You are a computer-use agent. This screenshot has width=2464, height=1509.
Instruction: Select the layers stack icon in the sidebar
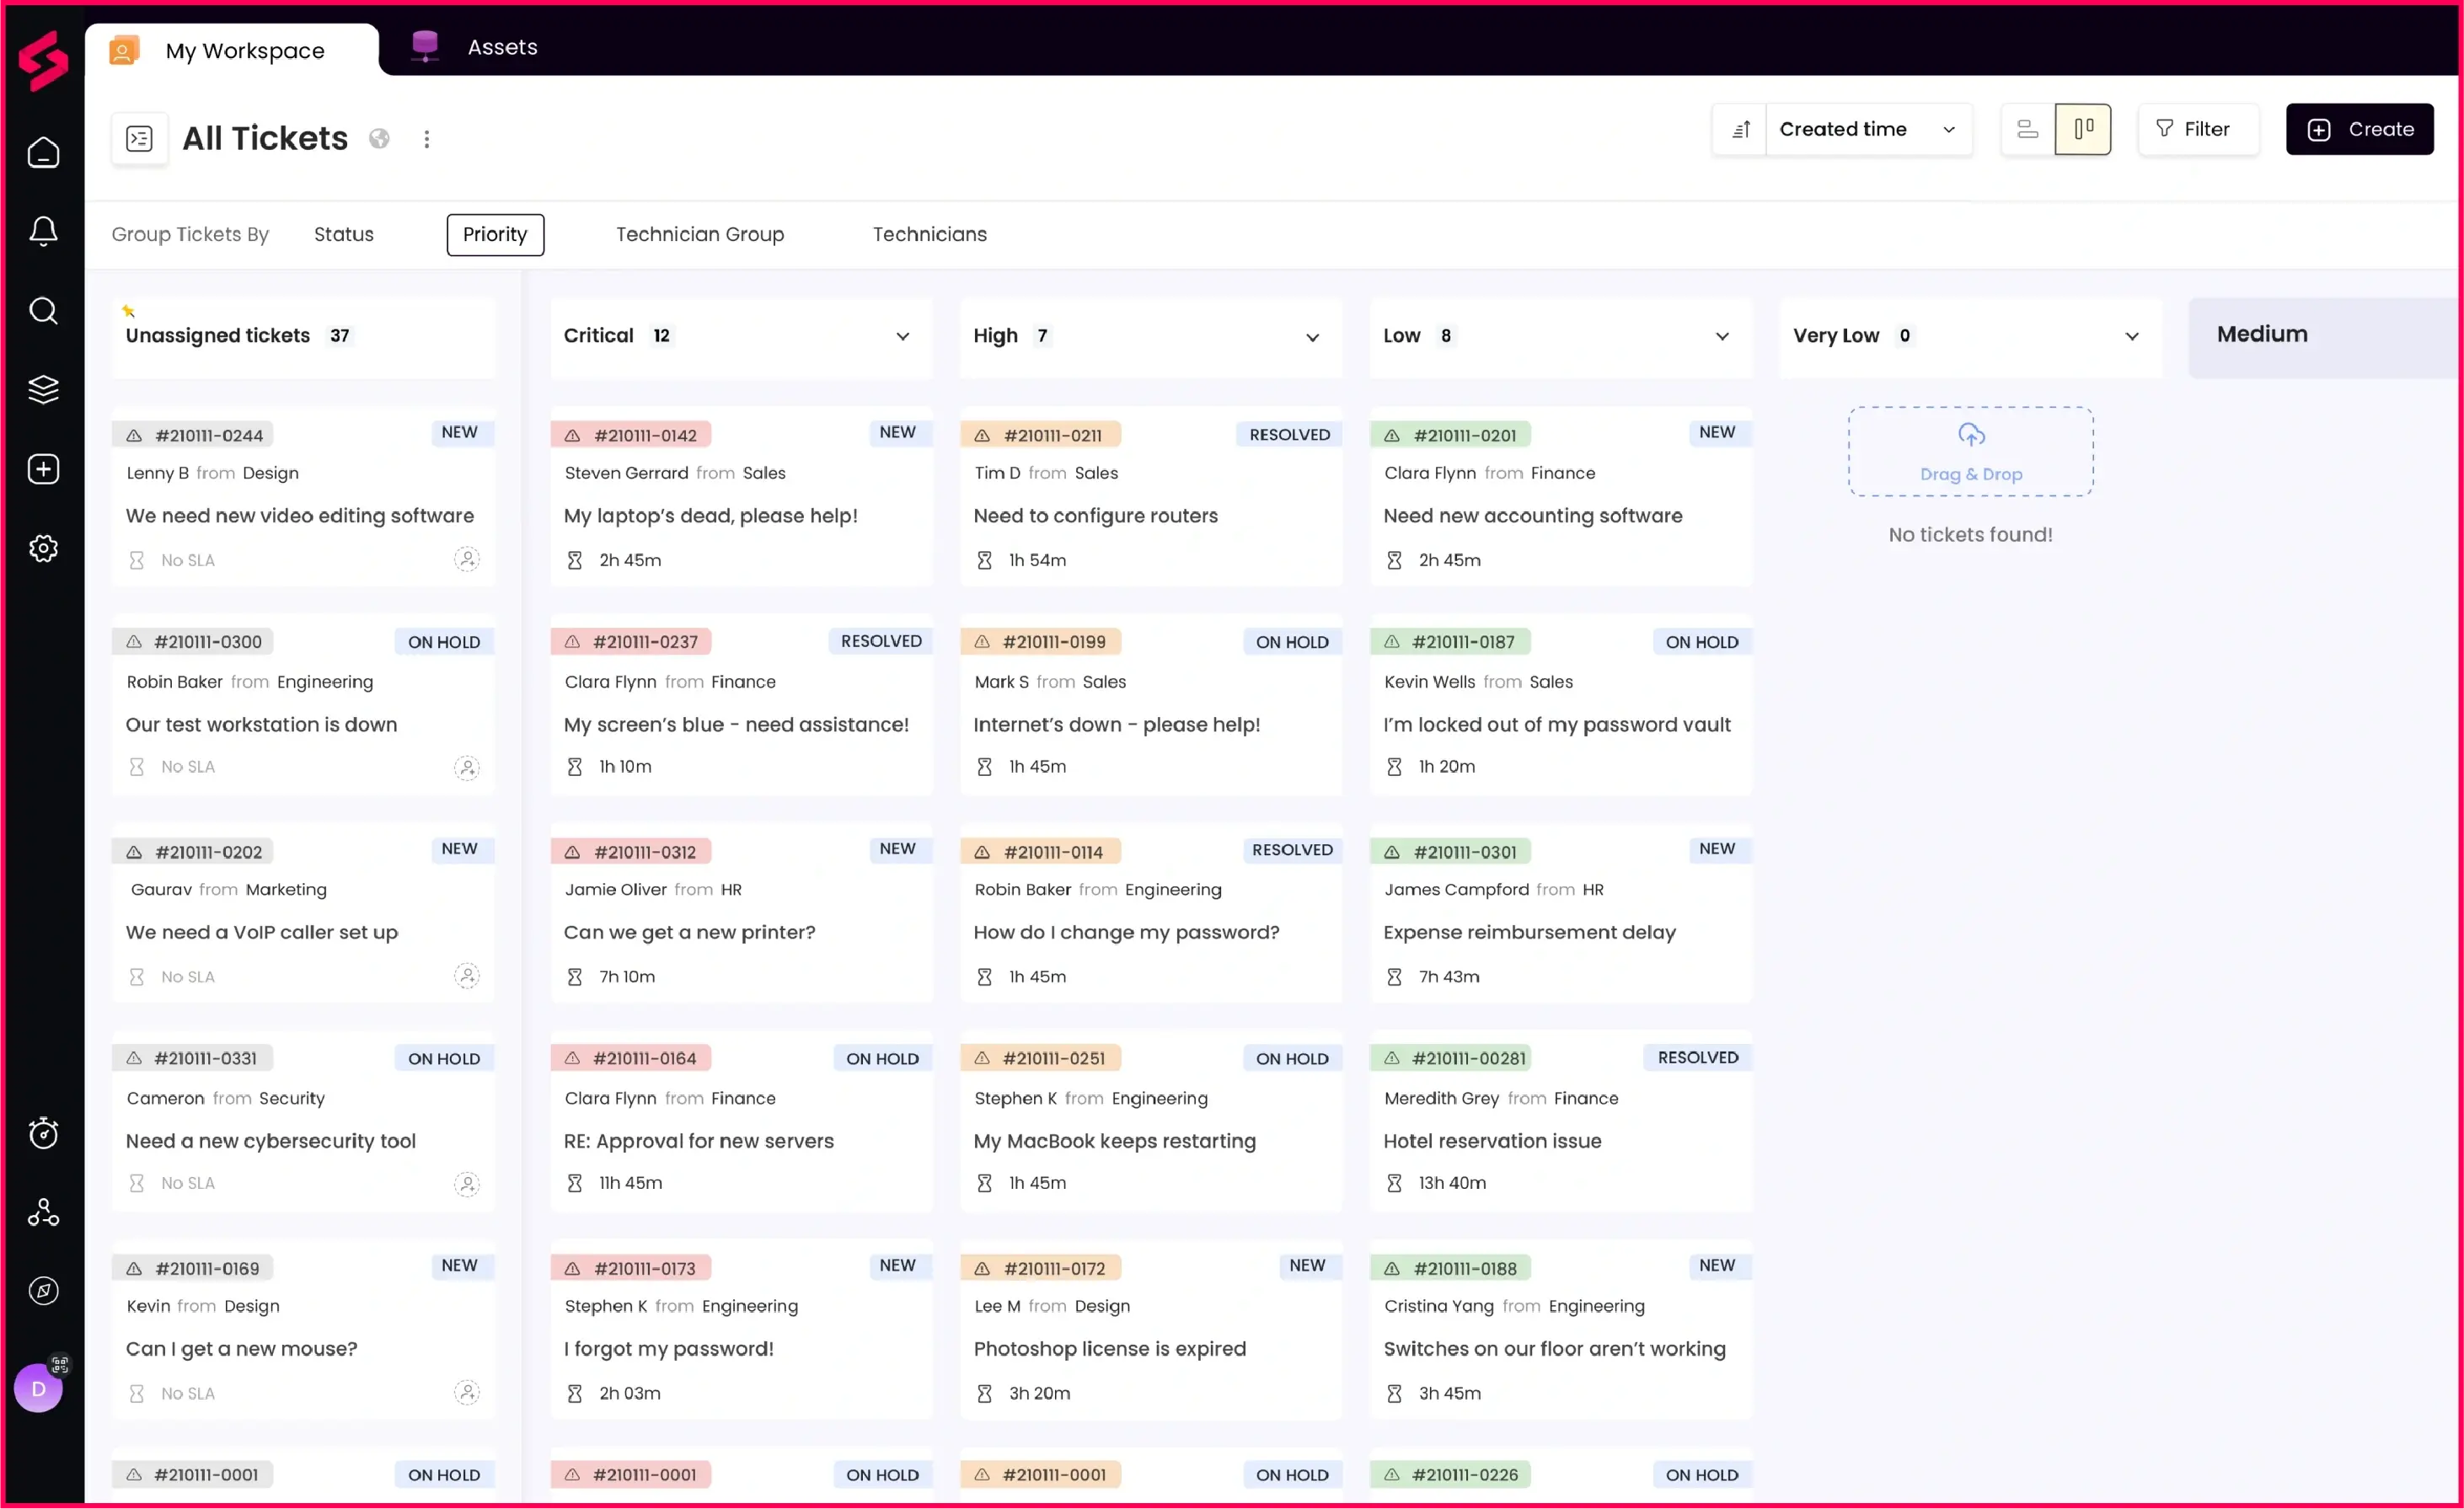44,389
